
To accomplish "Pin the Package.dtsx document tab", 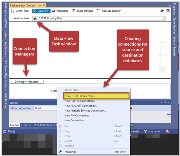I will (40, 5).
